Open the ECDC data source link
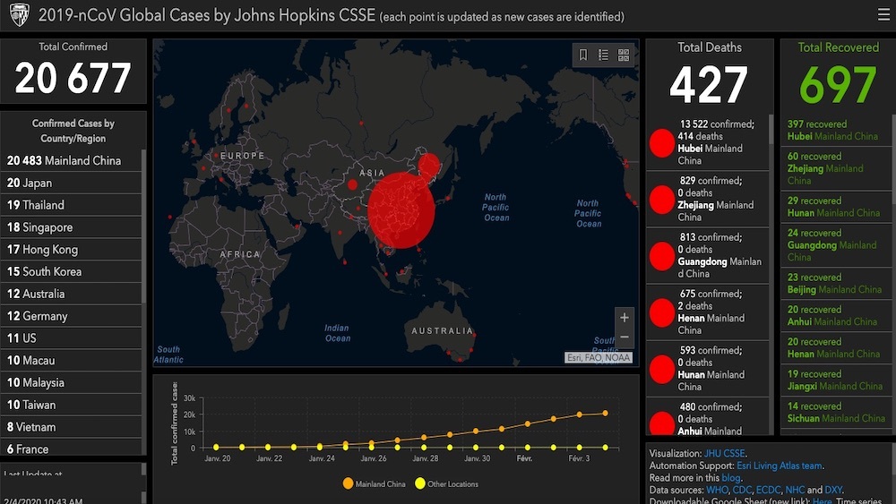The image size is (896, 504). (x=768, y=490)
